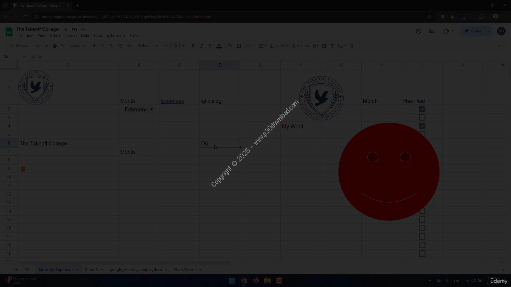Screen dimensions: 511x287
Task: Open the comments icon
Action: click(x=432, y=31)
